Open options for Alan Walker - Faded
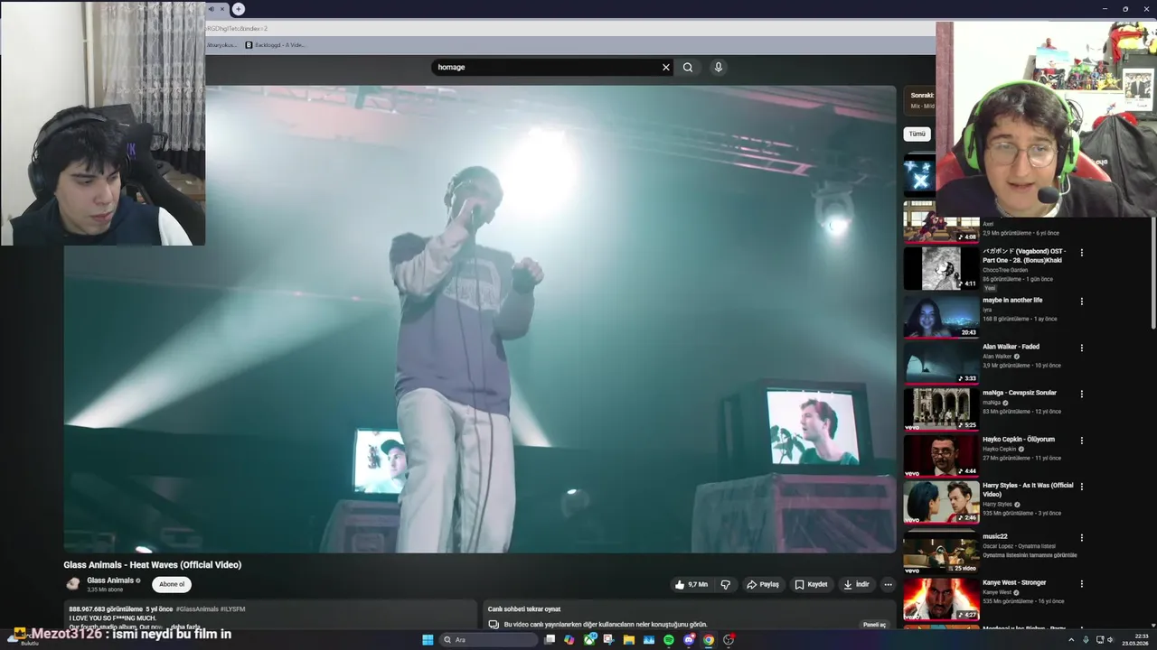The width and height of the screenshot is (1157, 650). tap(1081, 348)
